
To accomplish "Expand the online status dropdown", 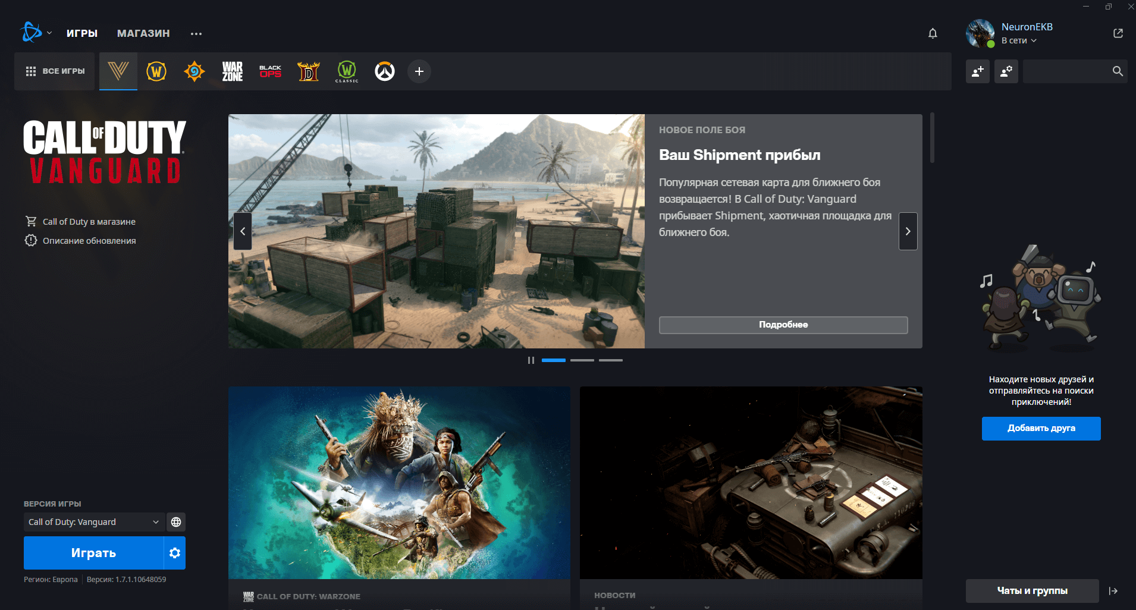I will [x=1019, y=40].
